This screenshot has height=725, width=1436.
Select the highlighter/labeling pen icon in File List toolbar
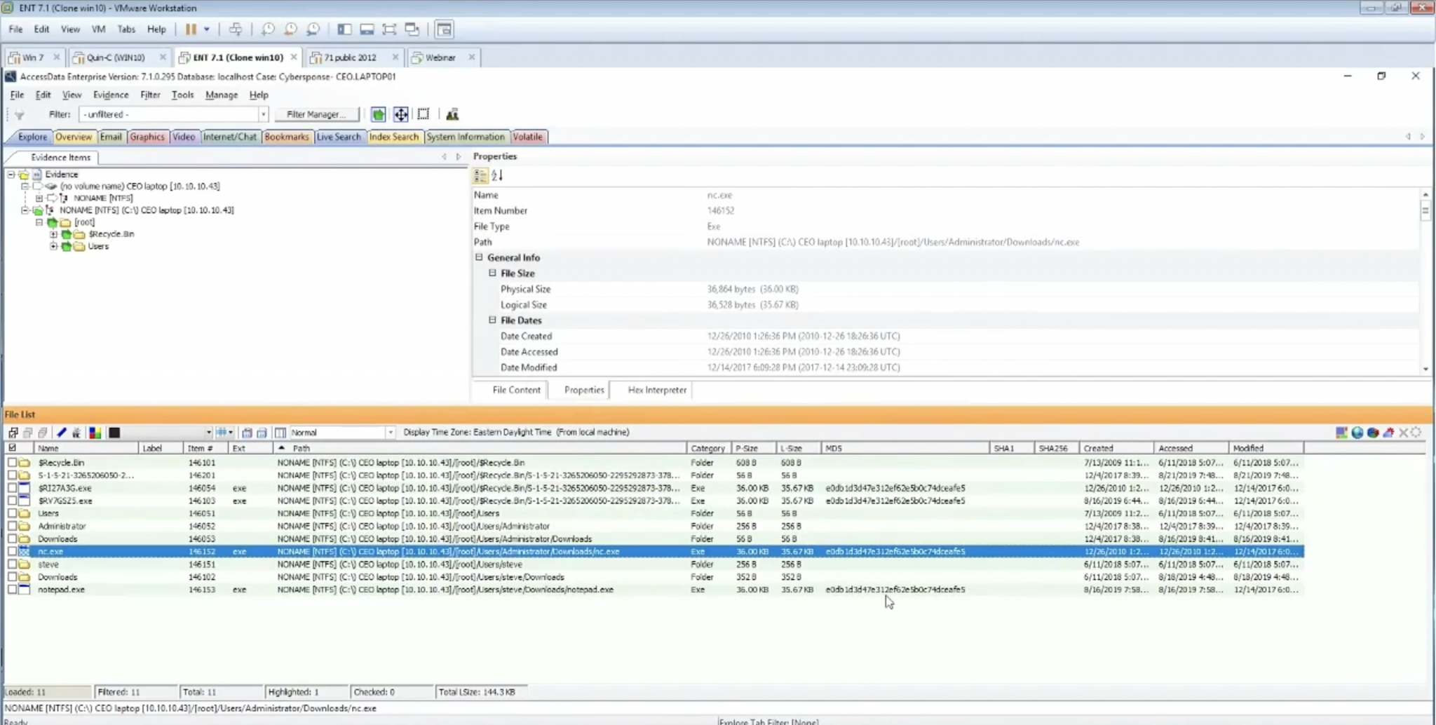62,432
